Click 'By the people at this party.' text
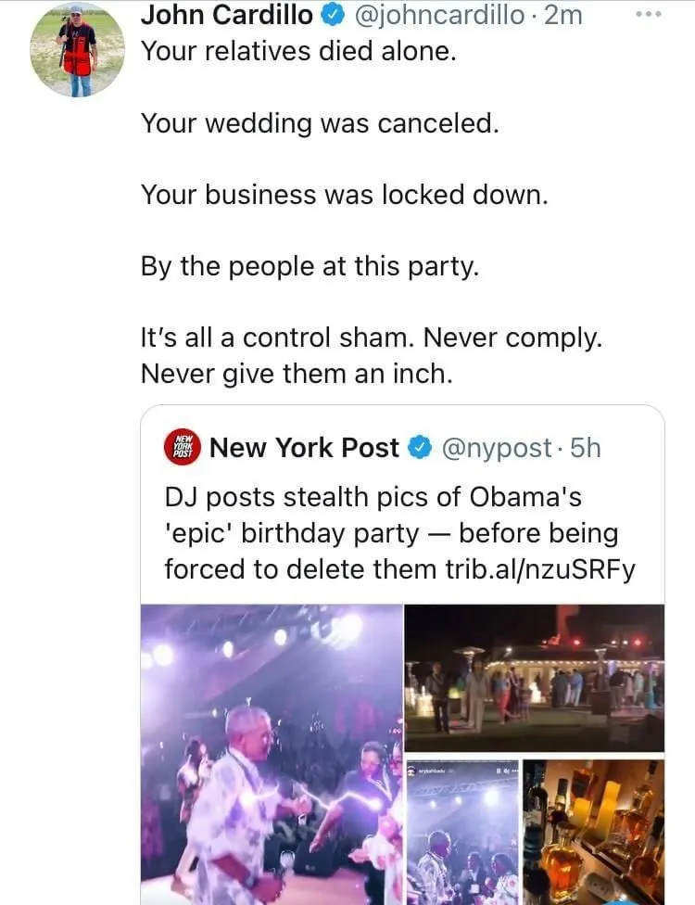Viewport: 695px width, 905px height. click(x=310, y=267)
